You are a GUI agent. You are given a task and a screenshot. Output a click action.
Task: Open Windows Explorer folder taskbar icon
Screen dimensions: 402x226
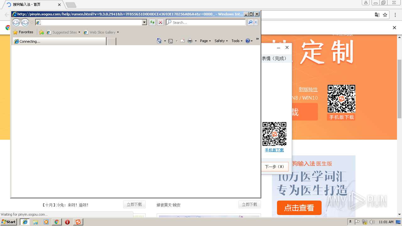coord(35,222)
